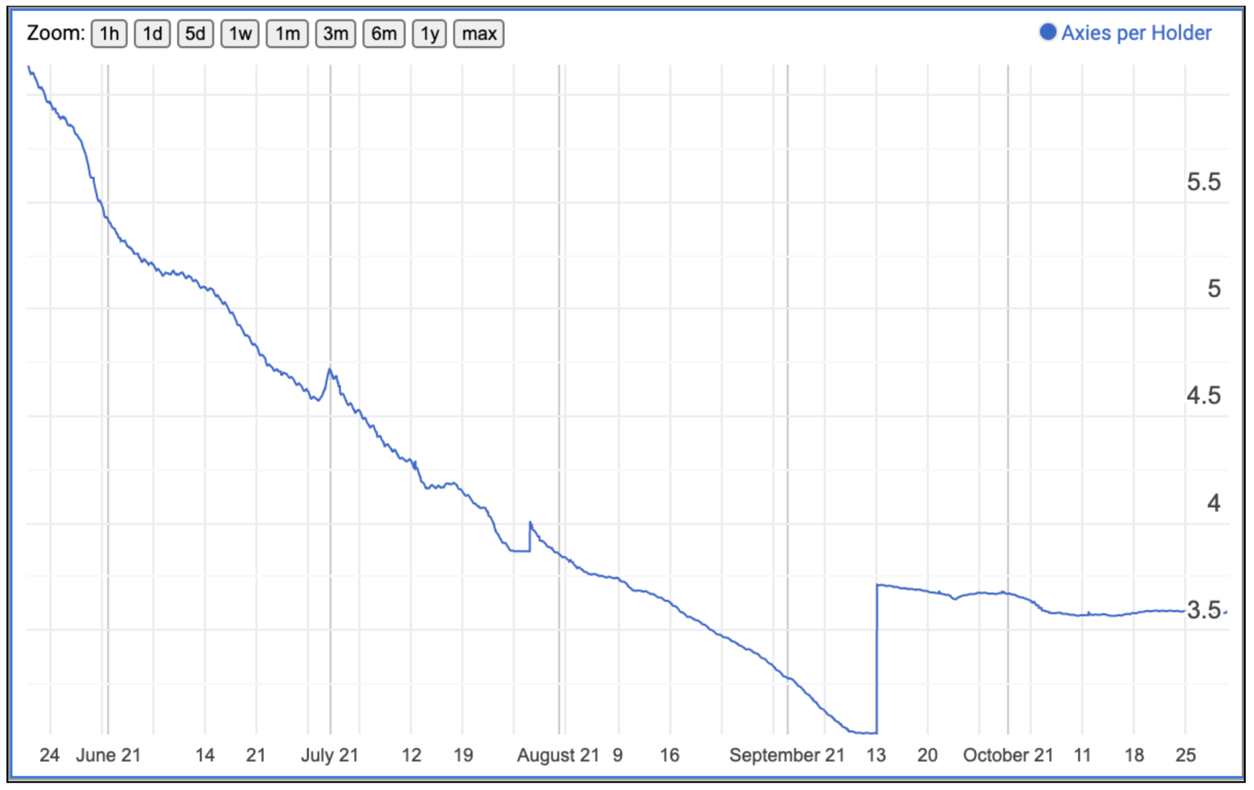Click the blue legend dot icon
Screen dimensions: 1254x790
click(x=1047, y=32)
